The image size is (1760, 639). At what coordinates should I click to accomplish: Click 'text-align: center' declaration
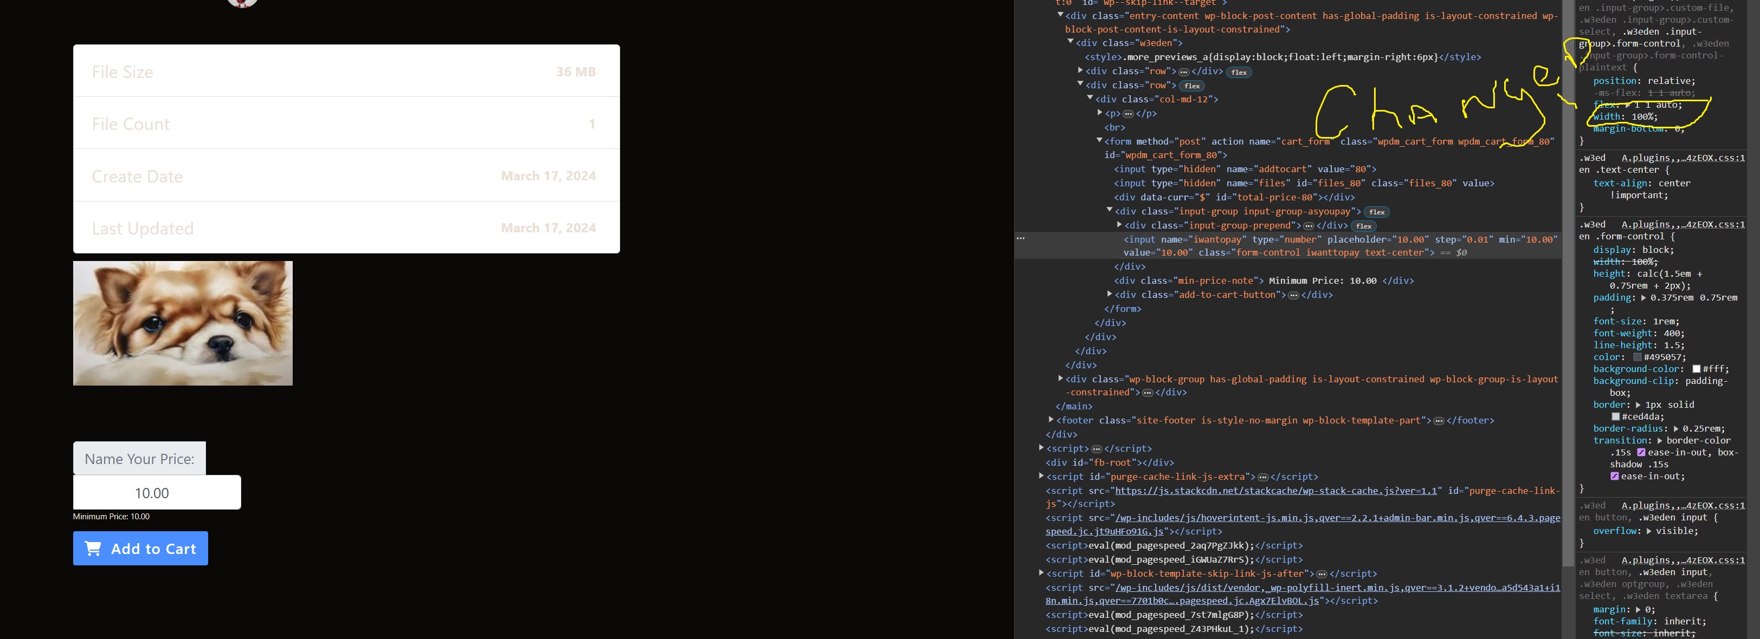click(1642, 189)
